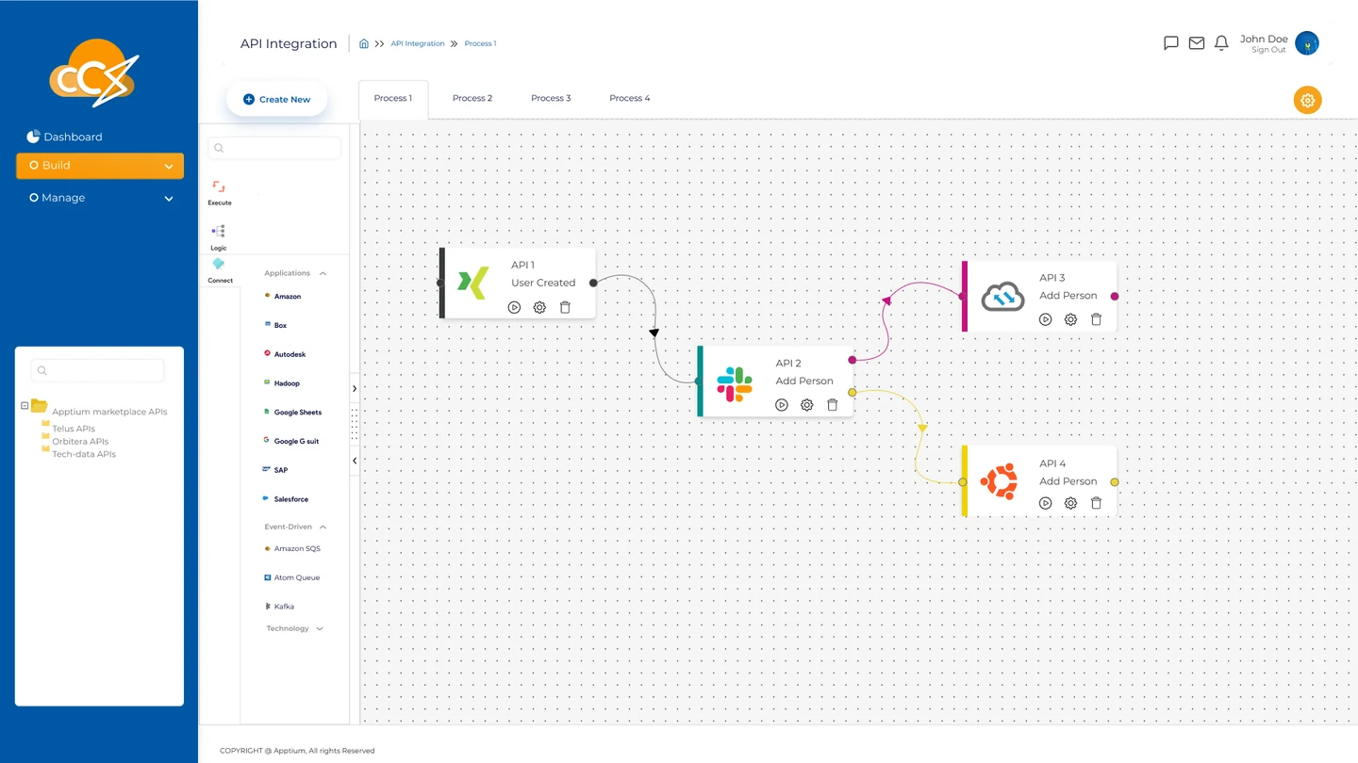Run the API 2 Slack node
Screen dimensions: 1358x763
(x=782, y=405)
